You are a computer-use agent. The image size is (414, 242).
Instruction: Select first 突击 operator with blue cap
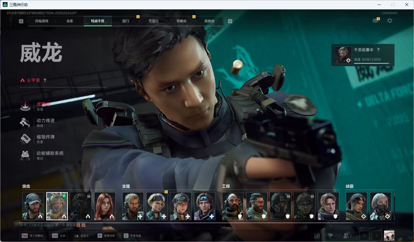tap(33, 206)
